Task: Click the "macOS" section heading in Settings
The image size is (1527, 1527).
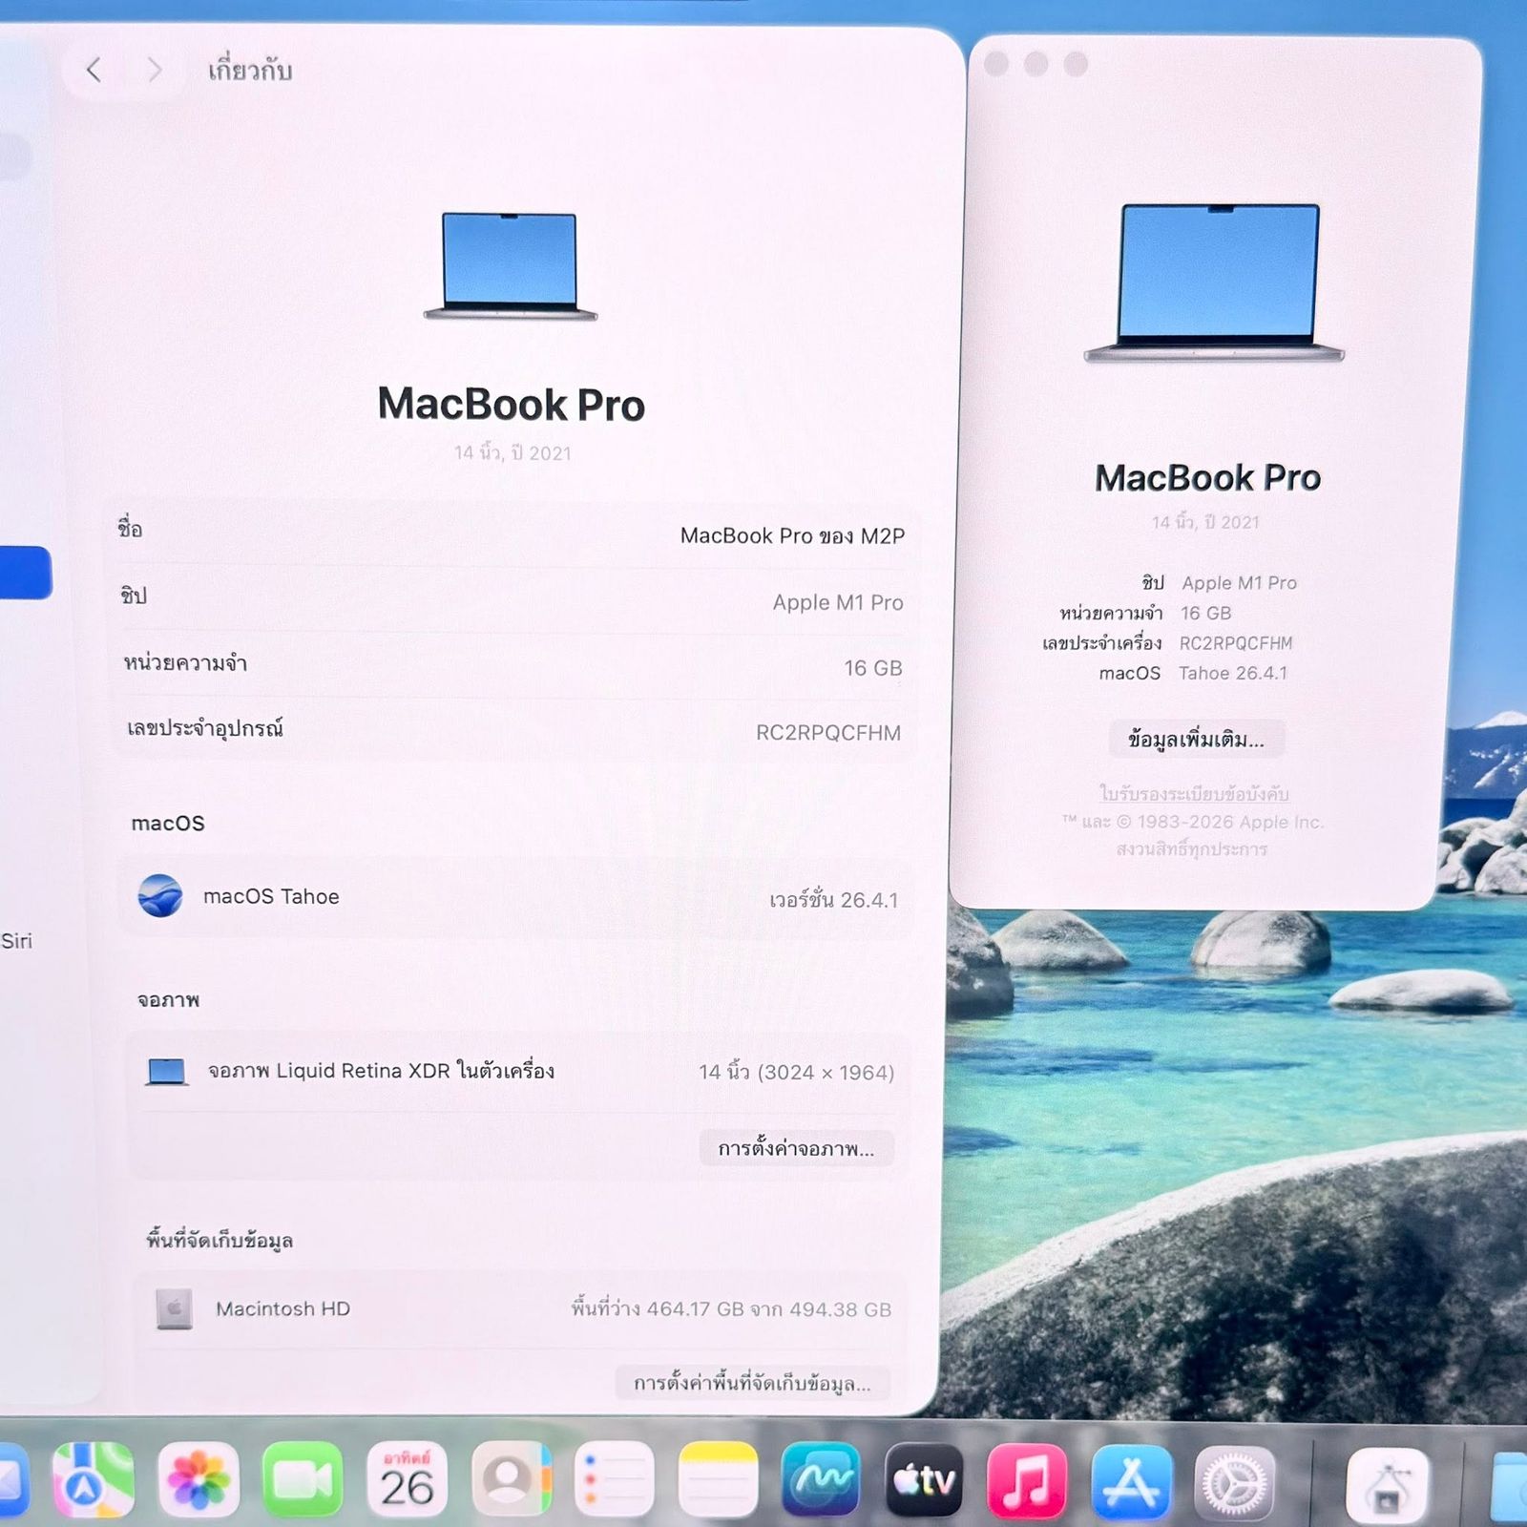Action: [168, 823]
